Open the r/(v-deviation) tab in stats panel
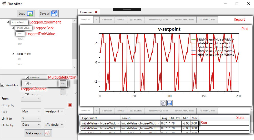The width and height of the screenshot is (254, 140). tap(136, 111)
